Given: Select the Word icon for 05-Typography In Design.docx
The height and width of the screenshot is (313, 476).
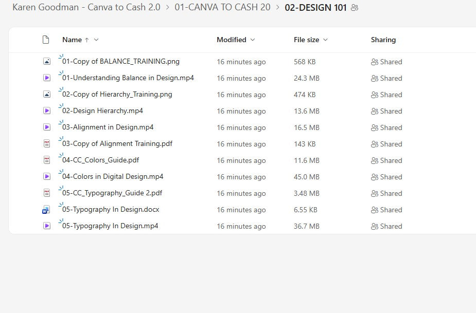Looking at the screenshot, I should point(46,209).
